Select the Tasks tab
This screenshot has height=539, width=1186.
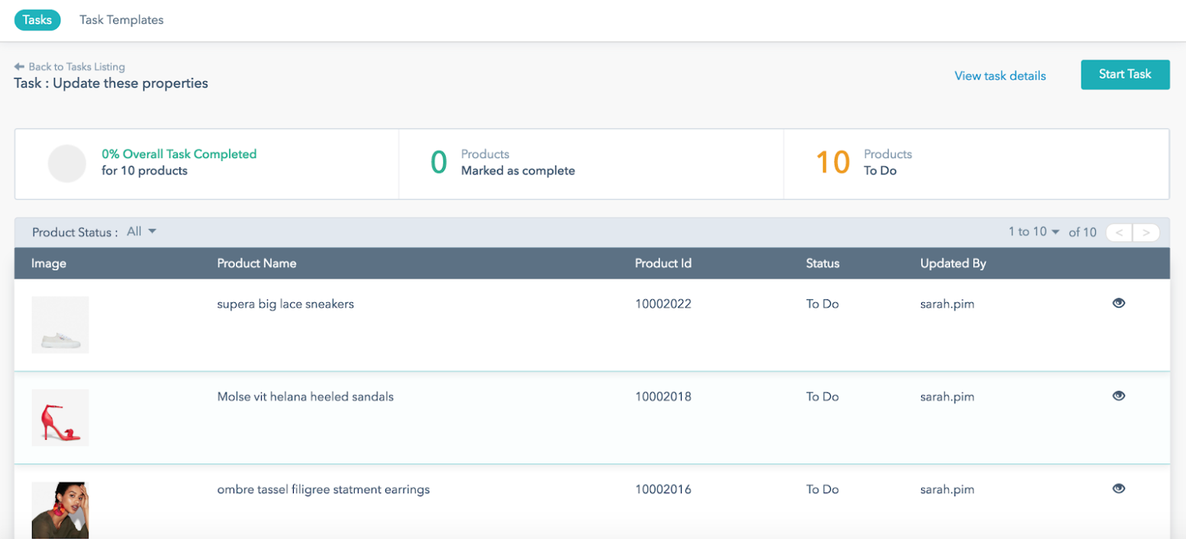(37, 20)
